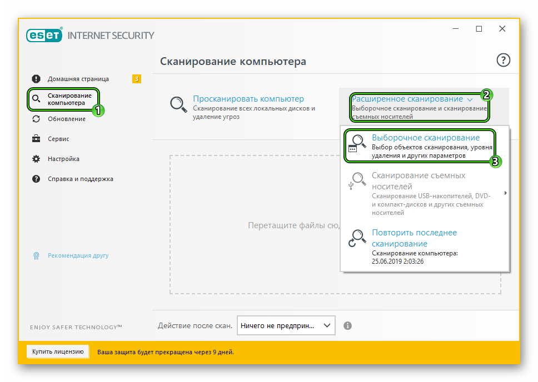Choose Повторить последнее сканирование

coord(414,238)
